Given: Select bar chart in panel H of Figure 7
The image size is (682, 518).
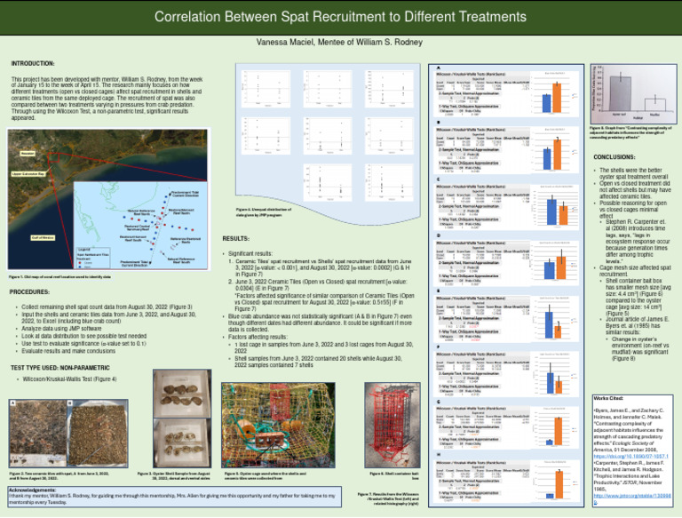Looking at the screenshot, I should pos(554,481).
